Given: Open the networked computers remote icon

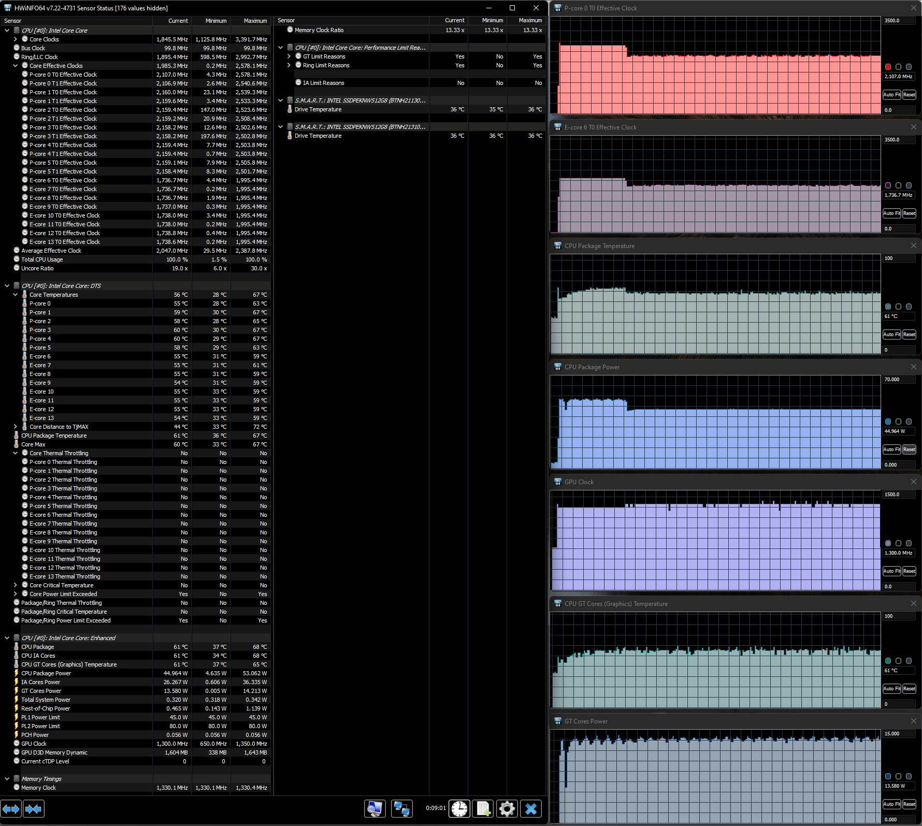Looking at the screenshot, I should point(401,808).
